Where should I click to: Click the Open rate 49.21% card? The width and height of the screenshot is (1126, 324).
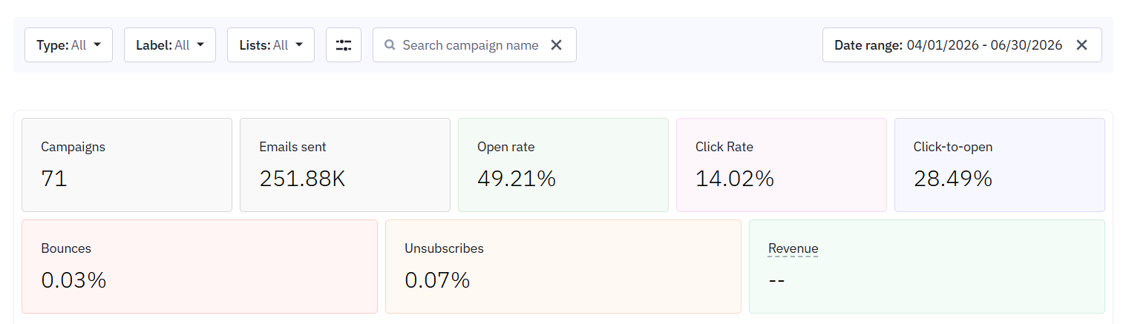coord(563,165)
